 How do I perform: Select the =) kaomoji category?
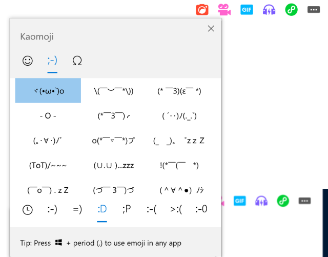[77, 209]
